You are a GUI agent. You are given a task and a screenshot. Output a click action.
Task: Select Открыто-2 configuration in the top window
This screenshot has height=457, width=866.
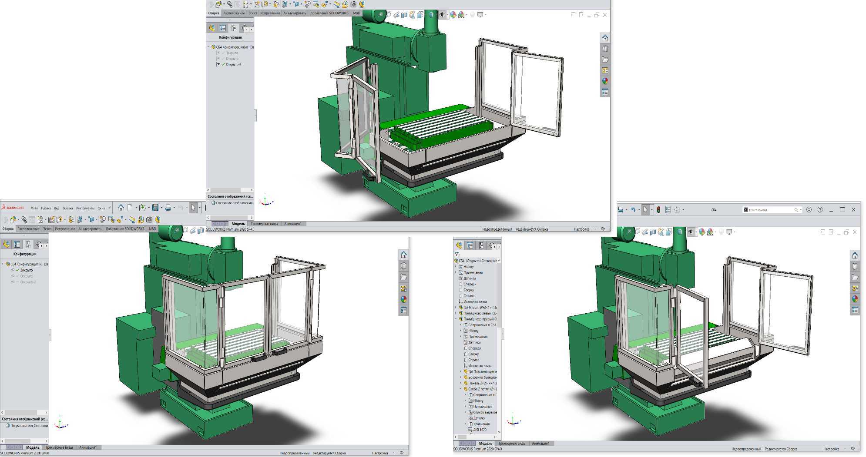coord(233,64)
